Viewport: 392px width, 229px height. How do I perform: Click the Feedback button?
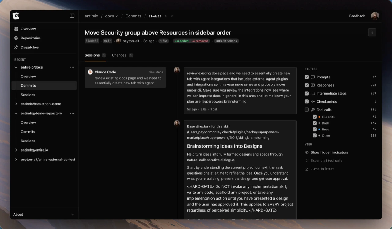357,16
